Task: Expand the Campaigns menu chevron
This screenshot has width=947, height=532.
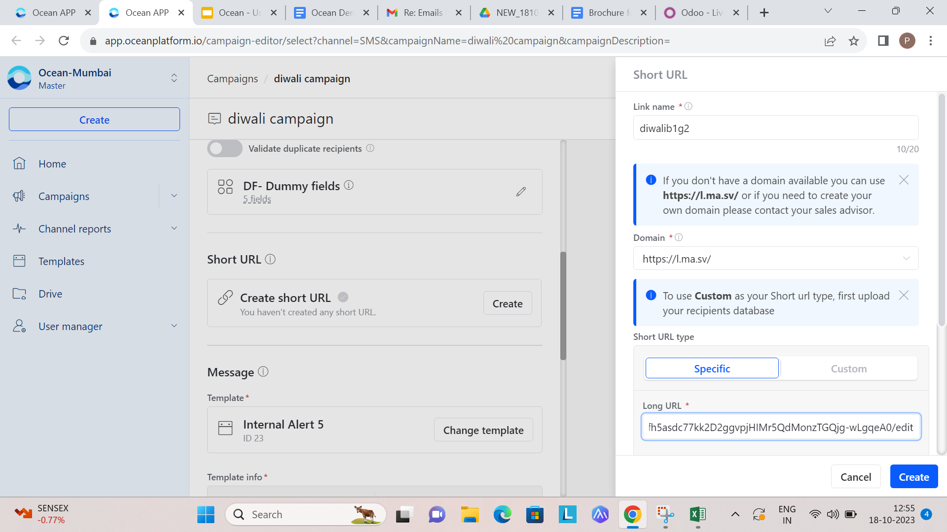Action: [x=174, y=196]
